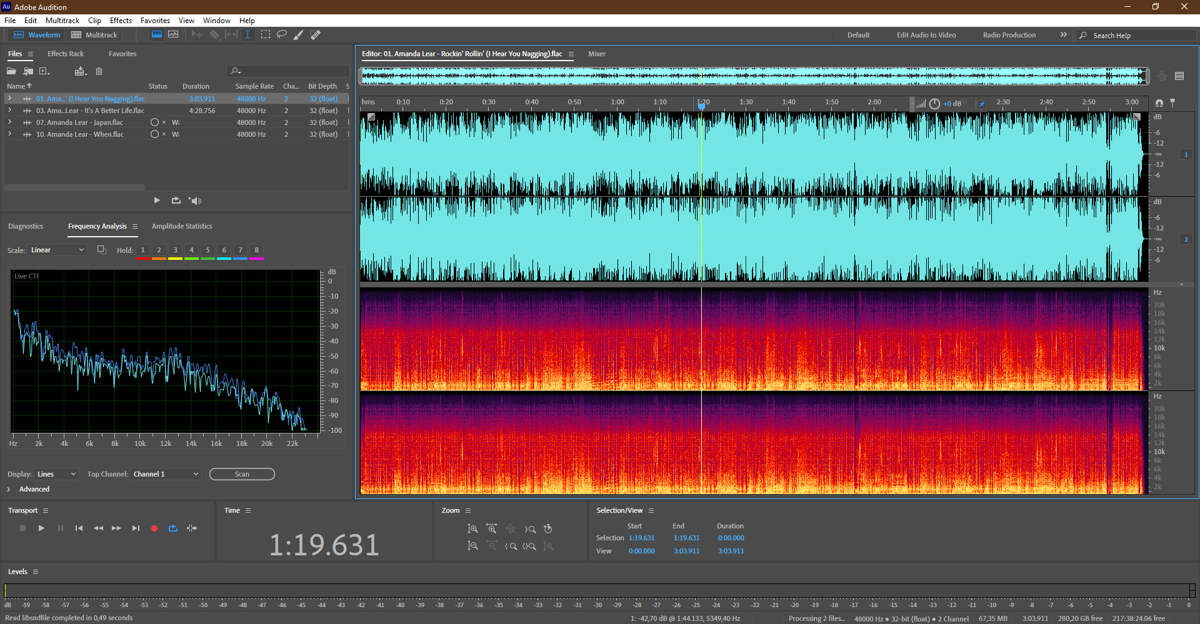Open the New File dropdown icon
Screen dimensions: 1200x624
tap(45, 71)
